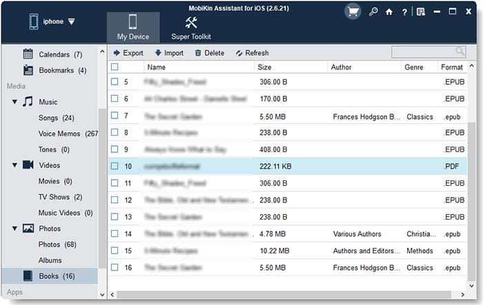Image resolution: width=483 pixels, height=305 pixels.
Task: Click the Import button label
Action: tap(174, 53)
